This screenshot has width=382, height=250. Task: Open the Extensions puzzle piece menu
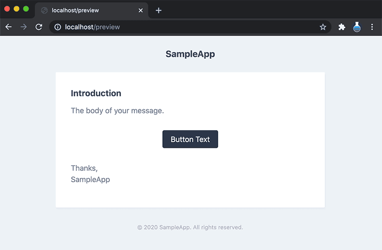pyautogui.click(x=341, y=27)
